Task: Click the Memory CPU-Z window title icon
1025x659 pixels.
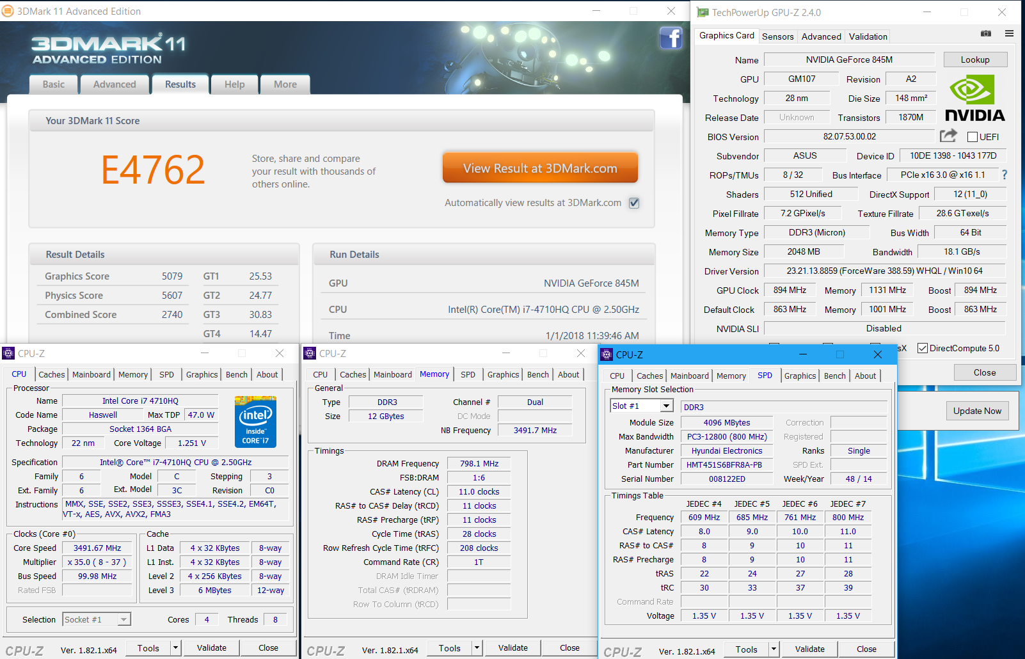Action: [310, 353]
